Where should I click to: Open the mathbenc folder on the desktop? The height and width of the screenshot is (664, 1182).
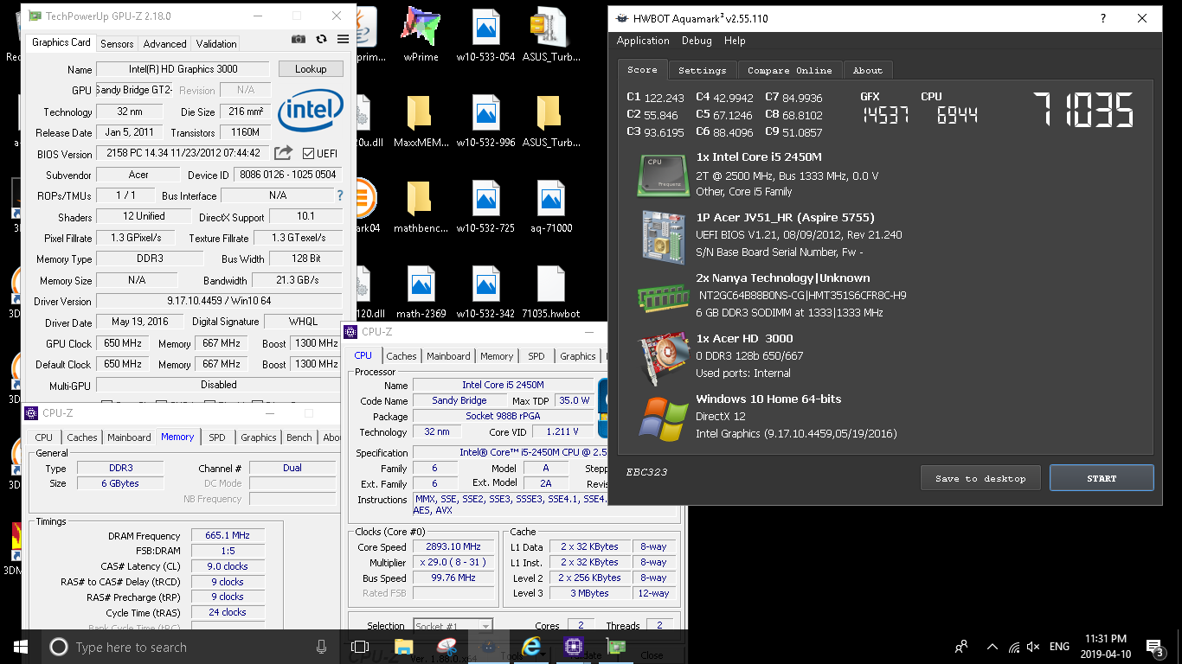click(420, 207)
